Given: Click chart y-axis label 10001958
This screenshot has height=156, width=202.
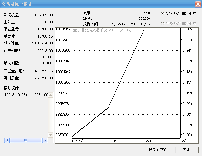Looking at the screenshot, I should [x=63, y=82].
